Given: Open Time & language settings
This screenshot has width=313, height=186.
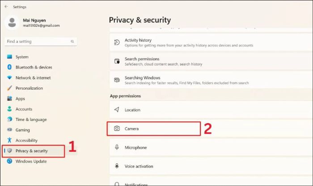Looking at the screenshot, I should pyautogui.click(x=31, y=120).
